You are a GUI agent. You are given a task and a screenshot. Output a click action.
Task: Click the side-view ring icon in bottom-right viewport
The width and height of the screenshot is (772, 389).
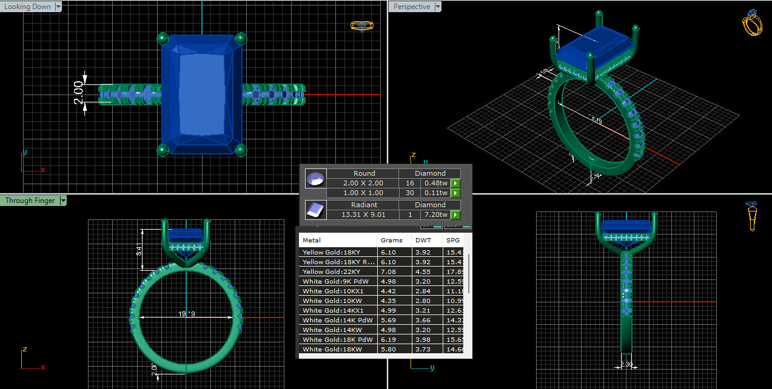click(751, 216)
